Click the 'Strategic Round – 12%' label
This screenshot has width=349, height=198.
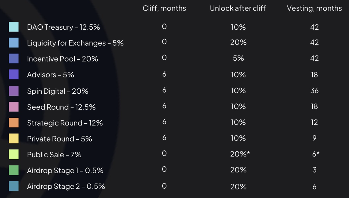65,123
